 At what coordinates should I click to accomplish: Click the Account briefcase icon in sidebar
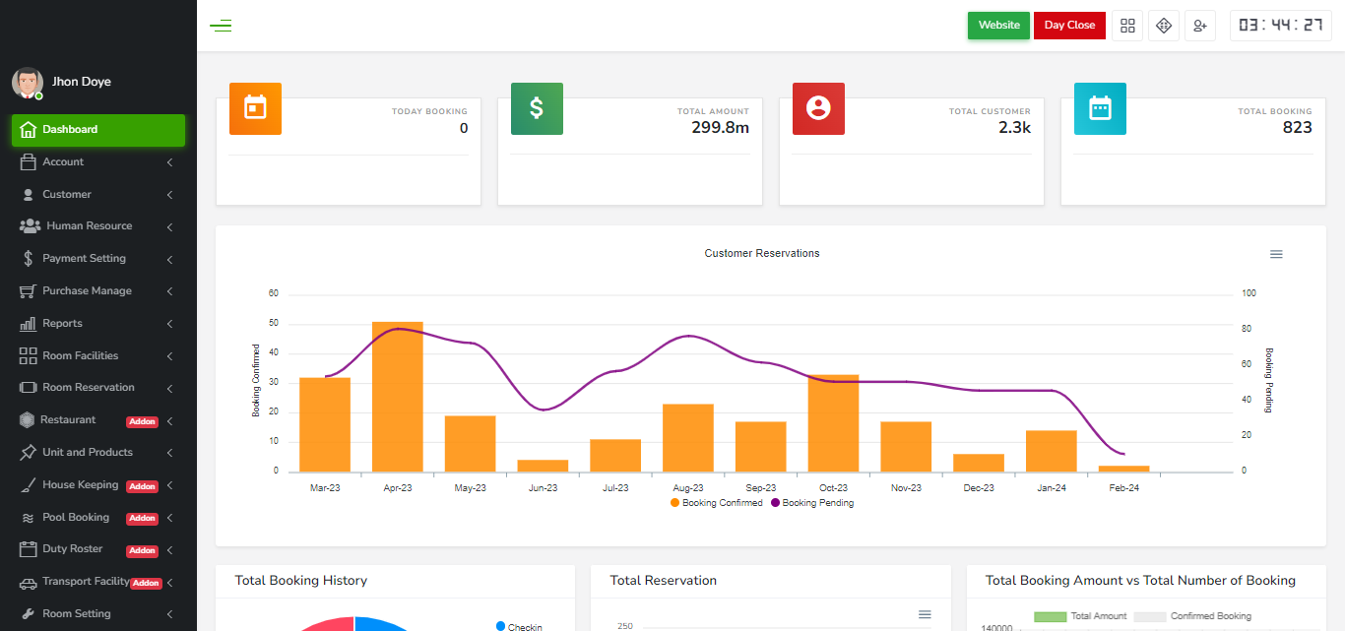tap(29, 162)
